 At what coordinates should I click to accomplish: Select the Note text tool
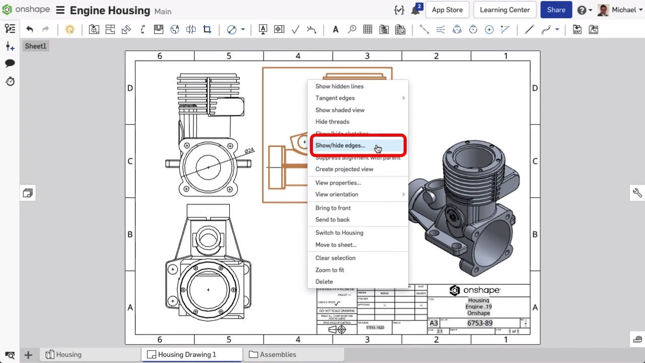336,30
